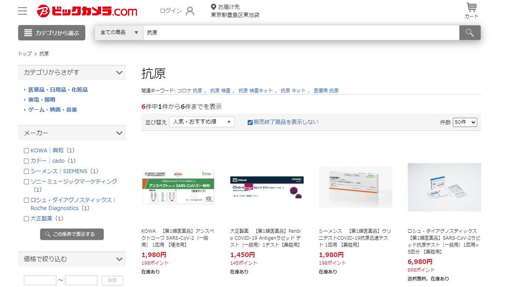Viewport: 510px width, 287px height.
Task: Open シーメンス クリニテスト product title
Action: [x=355, y=238]
